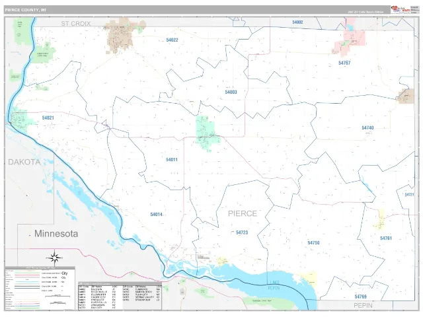The width and height of the screenshot is (423, 317).
Task: Select ZIP code label 54769
Action: click(361, 297)
